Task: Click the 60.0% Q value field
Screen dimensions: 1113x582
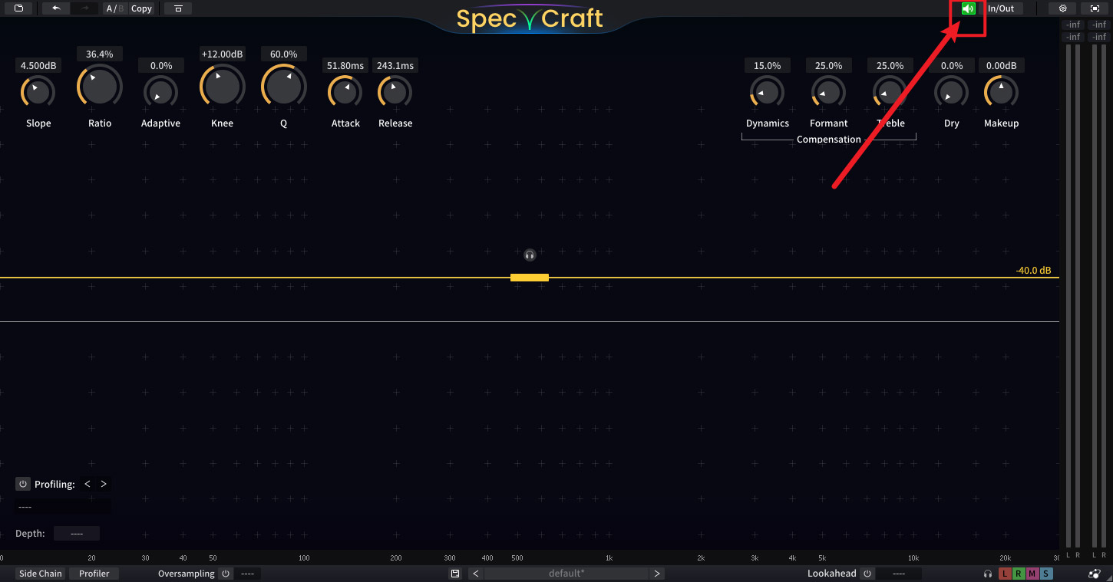Action: coord(284,54)
